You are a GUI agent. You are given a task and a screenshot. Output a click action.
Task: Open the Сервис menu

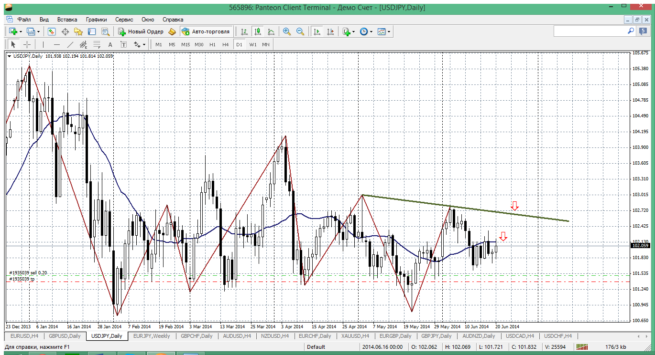click(124, 20)
